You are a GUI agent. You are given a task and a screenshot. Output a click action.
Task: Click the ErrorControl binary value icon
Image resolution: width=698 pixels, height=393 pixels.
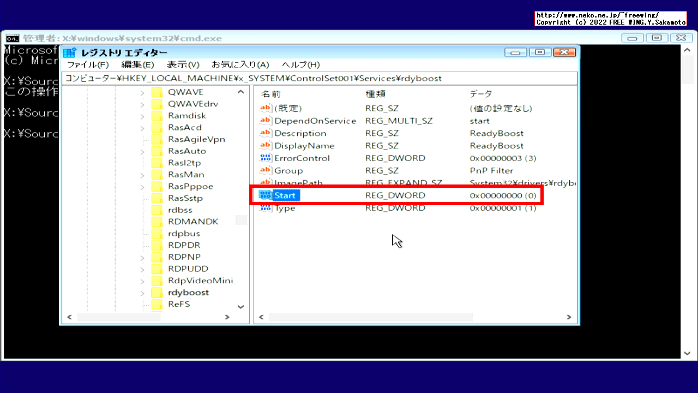tap(266, 158)
